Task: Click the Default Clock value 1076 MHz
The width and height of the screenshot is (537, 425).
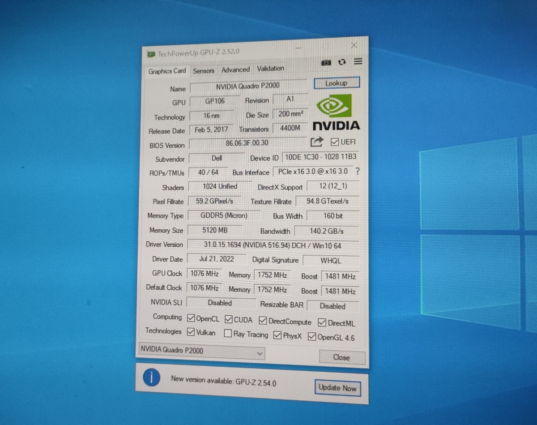Action: pyautogui.click(x=205, y=288)
